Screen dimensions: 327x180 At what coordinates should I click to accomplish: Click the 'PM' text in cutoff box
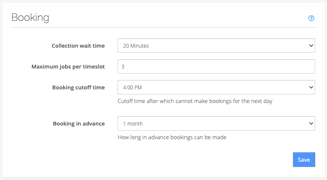[138, 88]
